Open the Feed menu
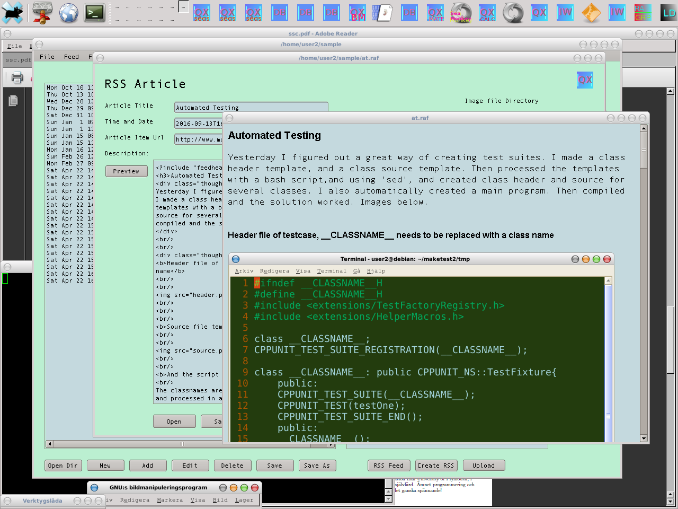Screen dimensions: 678x509 (71, 57)
